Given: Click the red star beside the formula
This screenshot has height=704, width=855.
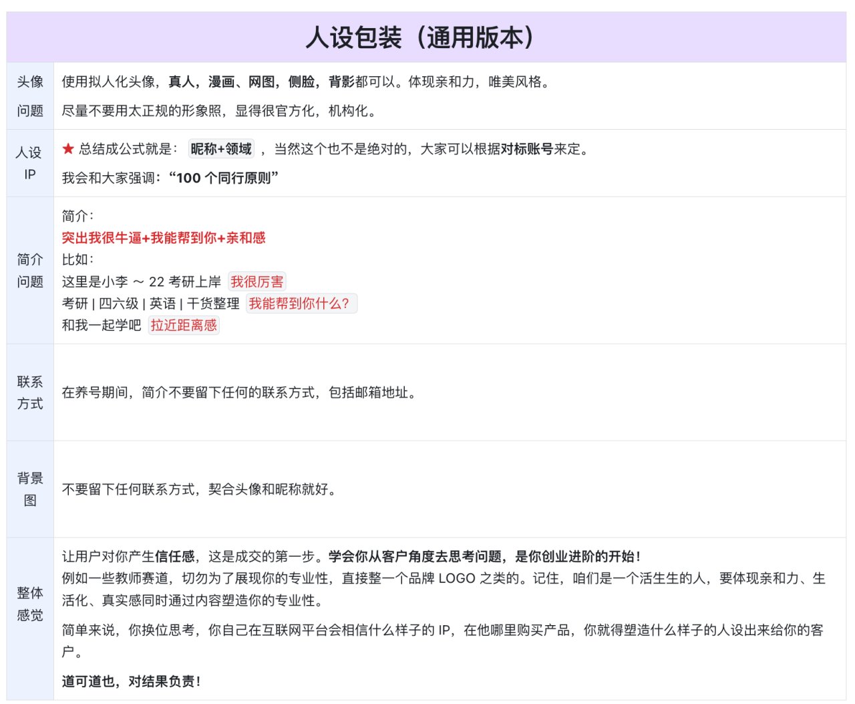Looking at the screenshot, I should coord(67,150).
